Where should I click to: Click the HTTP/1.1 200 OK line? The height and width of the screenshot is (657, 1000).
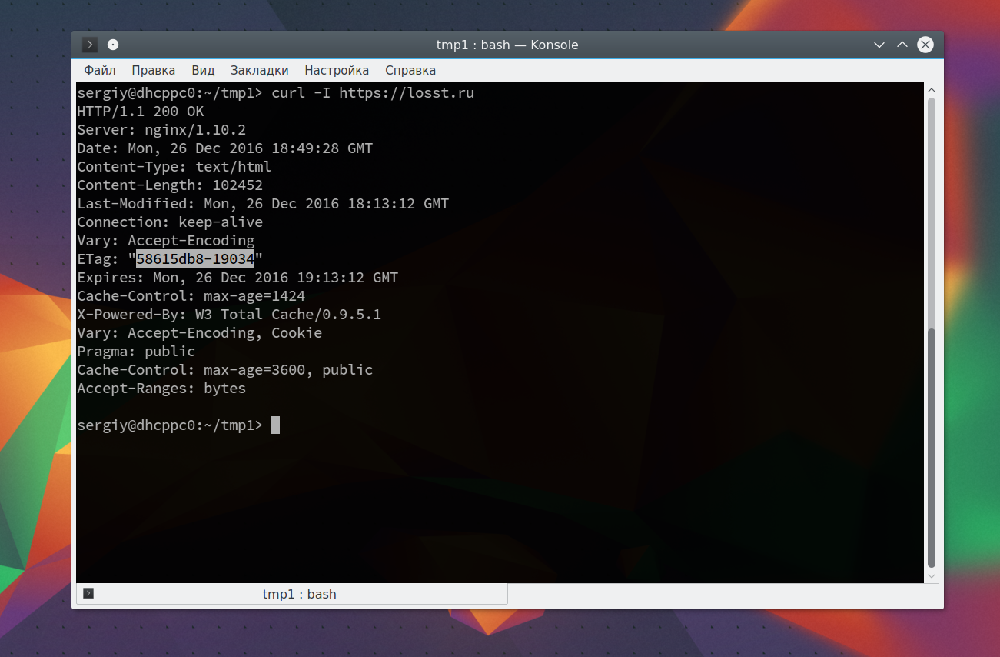pyautogui.click(x=141, y=112)
